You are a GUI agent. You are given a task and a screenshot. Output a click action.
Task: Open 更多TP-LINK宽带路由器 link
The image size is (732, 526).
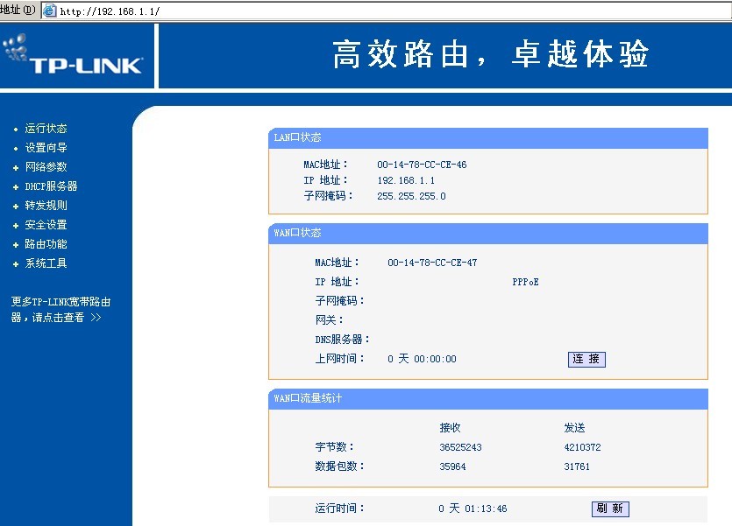tap(60, 309)
